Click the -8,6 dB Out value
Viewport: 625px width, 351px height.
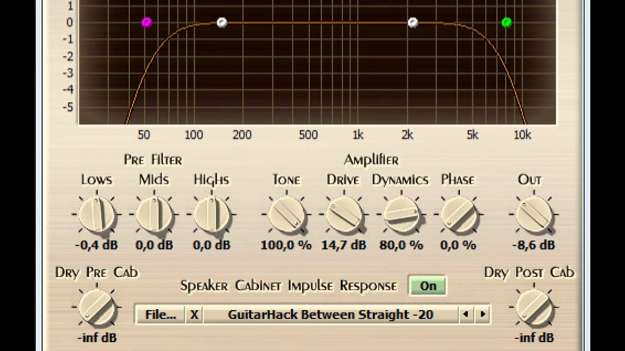pyautogui.click(x=534, y=245)
